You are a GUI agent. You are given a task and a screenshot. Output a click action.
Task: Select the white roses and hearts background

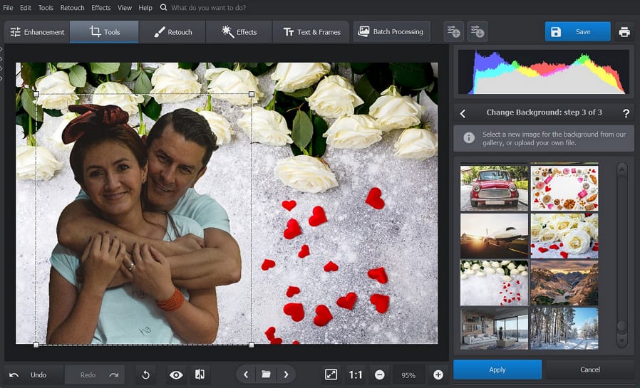tap(494, 283)
